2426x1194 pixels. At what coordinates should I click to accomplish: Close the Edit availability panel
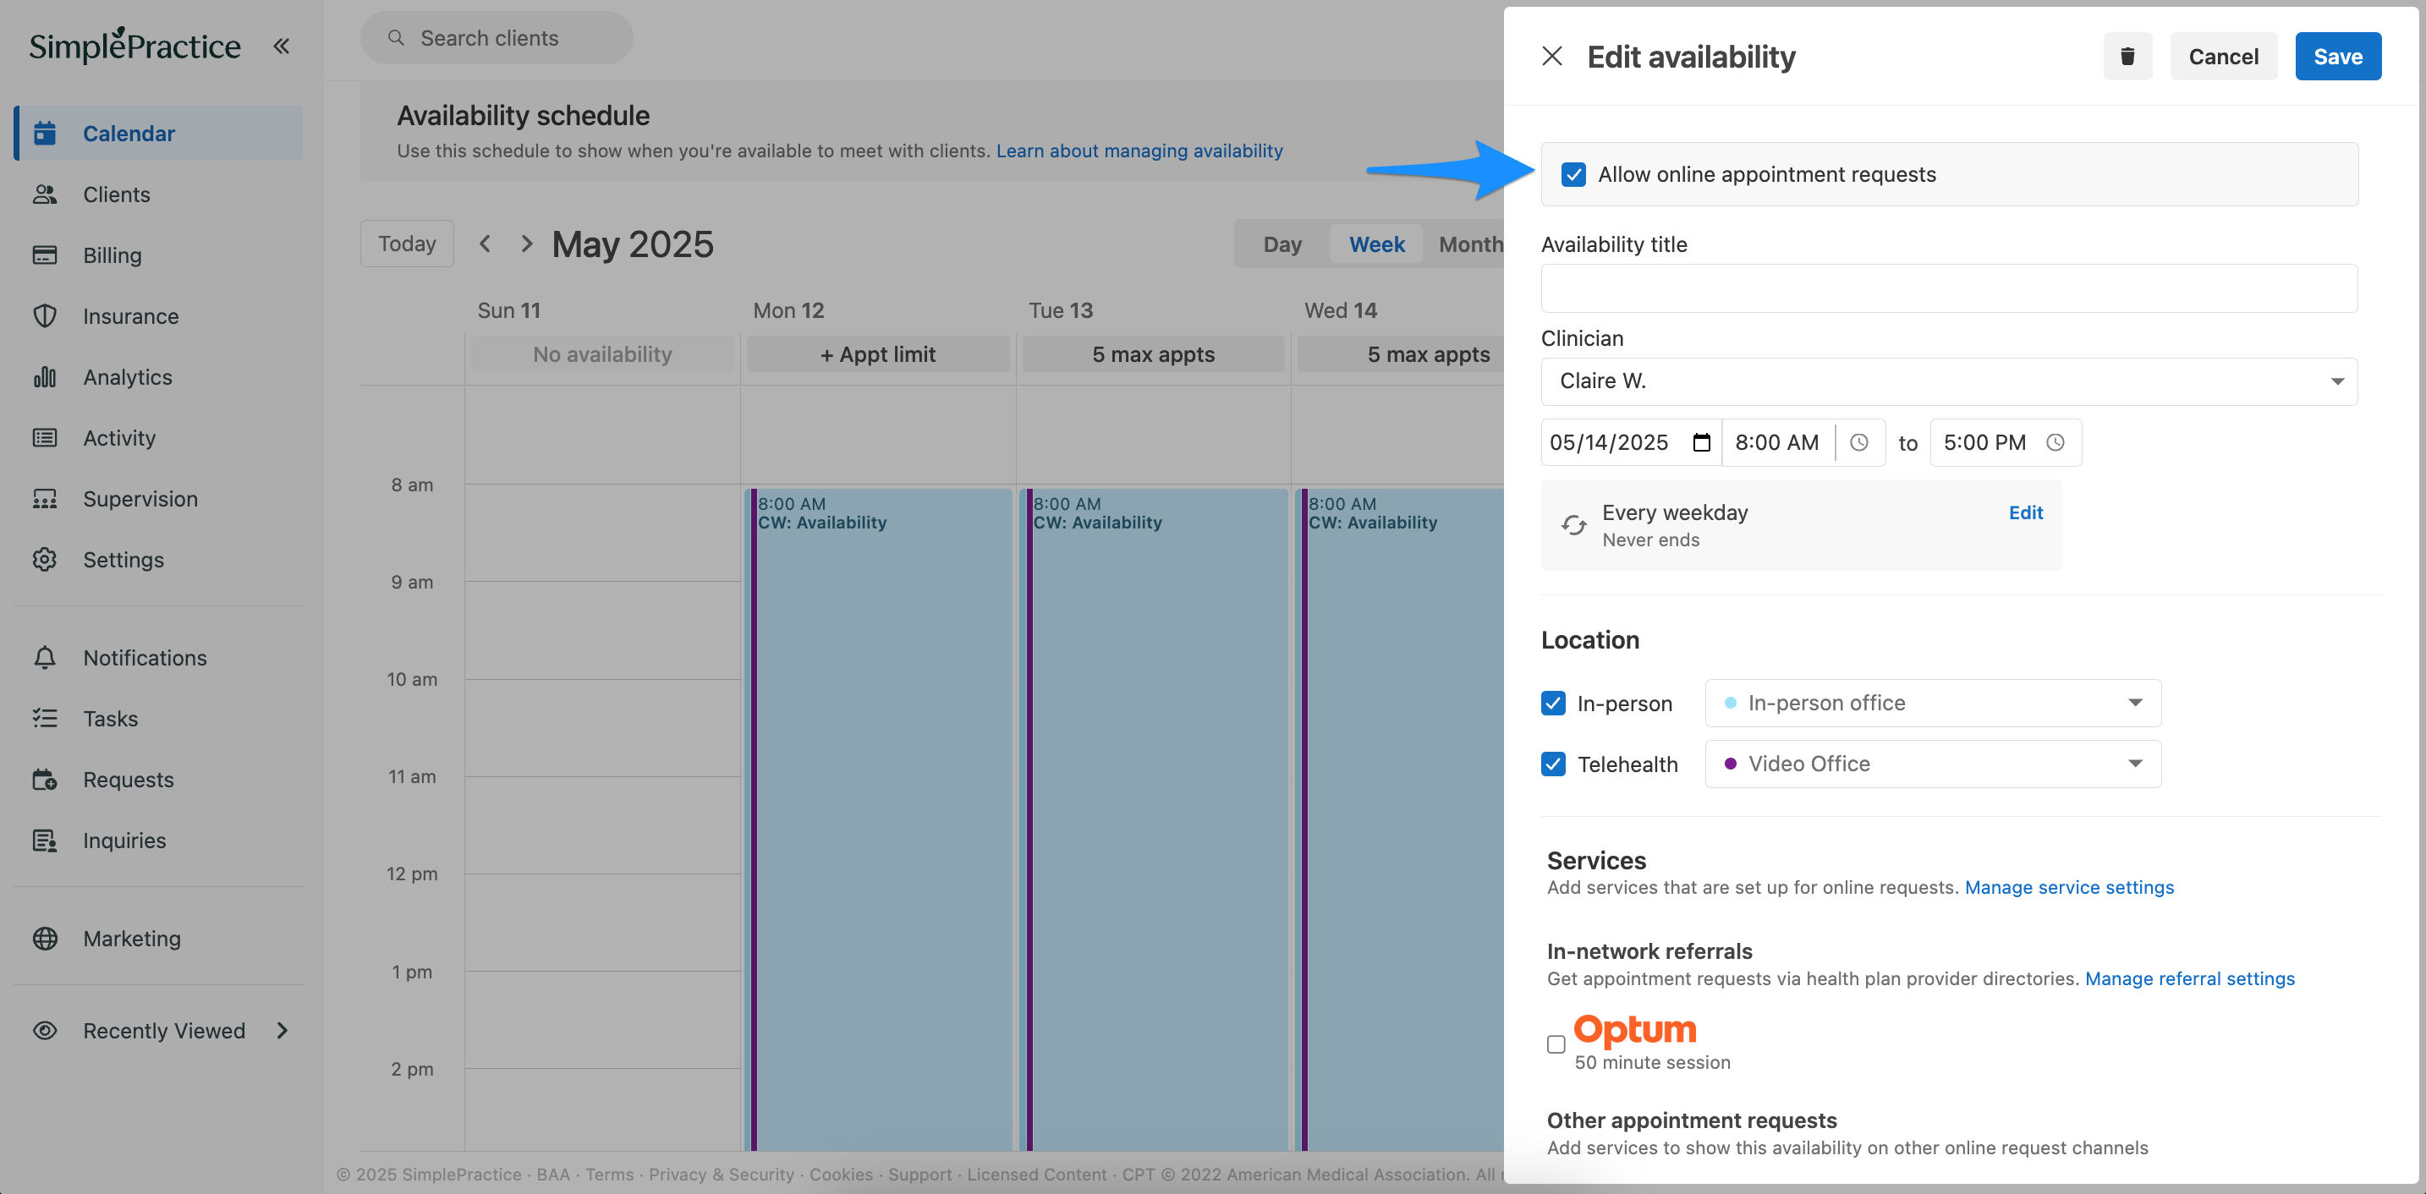tap(1552, 57)
